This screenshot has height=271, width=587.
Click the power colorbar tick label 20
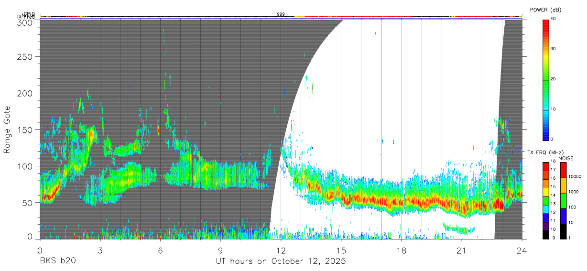[x=554, y=79]
